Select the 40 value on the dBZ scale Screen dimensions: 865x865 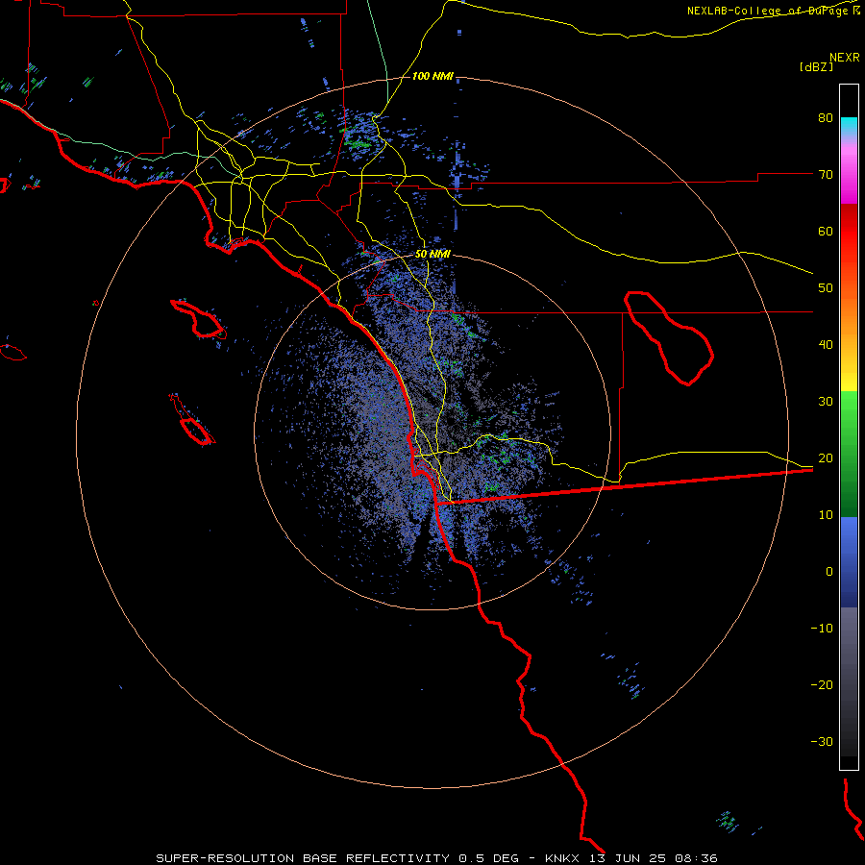coord(826,344)
